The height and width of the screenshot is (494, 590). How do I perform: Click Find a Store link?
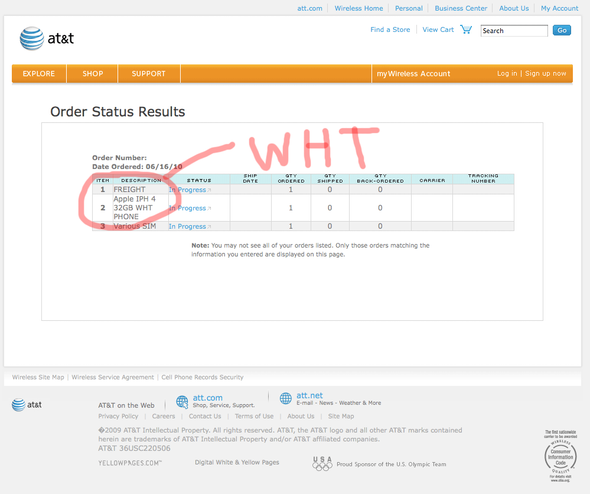coord(390,30)
